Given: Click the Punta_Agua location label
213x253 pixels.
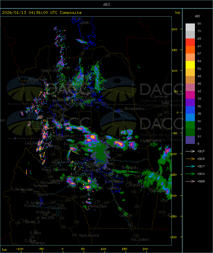Looking at the screenshot, I should click(99, 206).
